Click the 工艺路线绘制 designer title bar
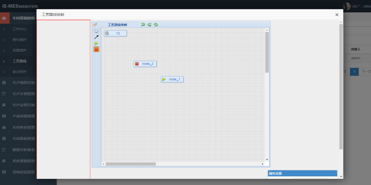 [x=117, y=25]
